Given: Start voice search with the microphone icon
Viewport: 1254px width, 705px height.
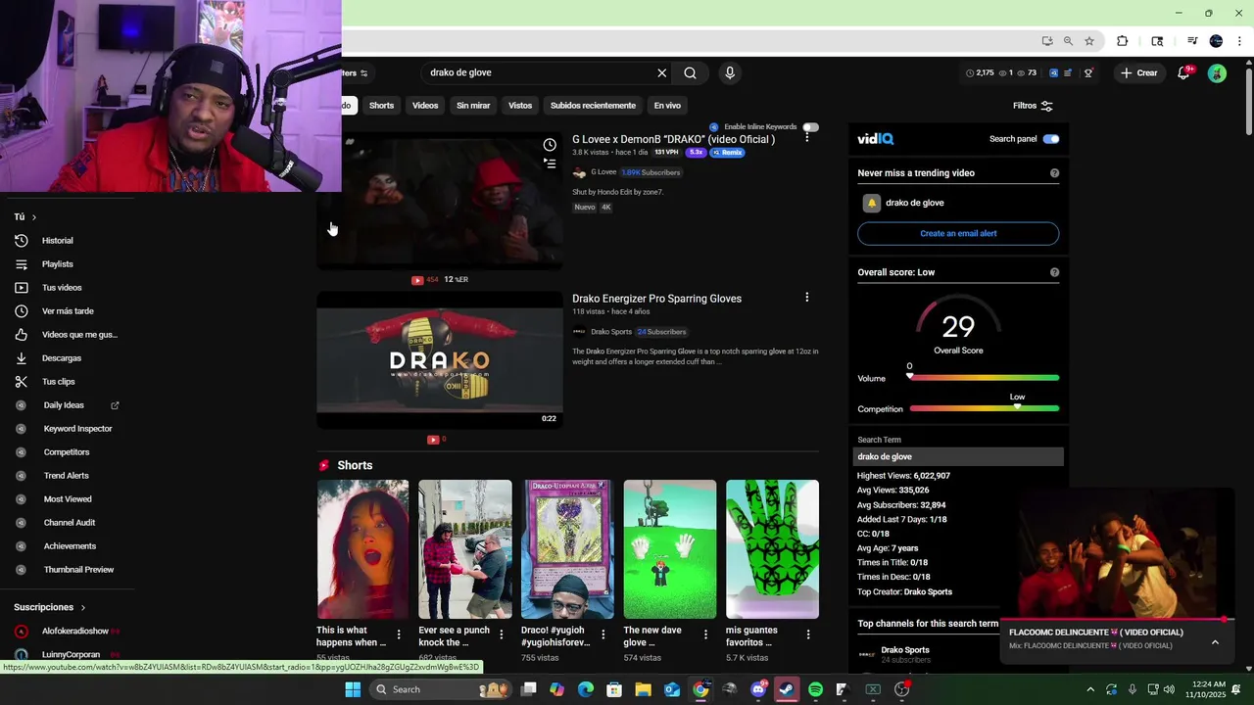Looking at the screenshot, I should (x=729, y=72).
